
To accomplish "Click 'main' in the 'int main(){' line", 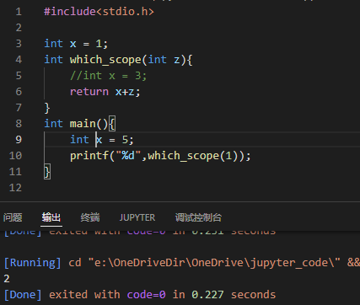I will 83,124.
